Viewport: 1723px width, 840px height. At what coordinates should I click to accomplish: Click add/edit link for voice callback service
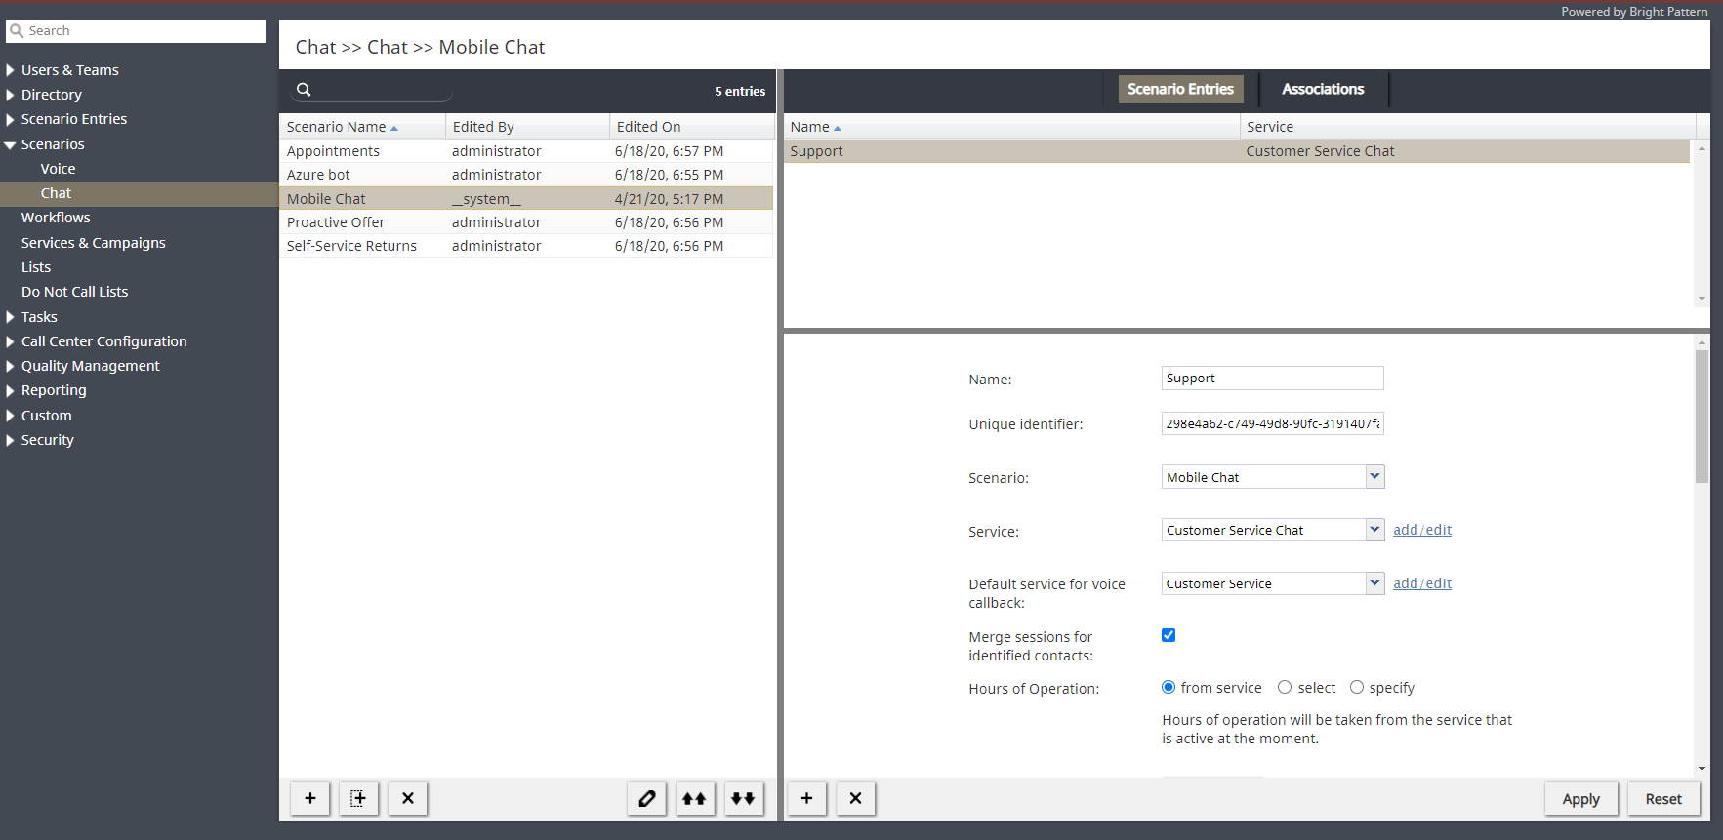click(1422, 583)
